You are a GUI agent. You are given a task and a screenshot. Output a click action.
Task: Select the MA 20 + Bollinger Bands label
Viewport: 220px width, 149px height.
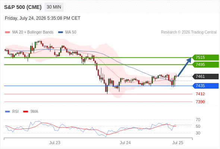pos(33,32)
